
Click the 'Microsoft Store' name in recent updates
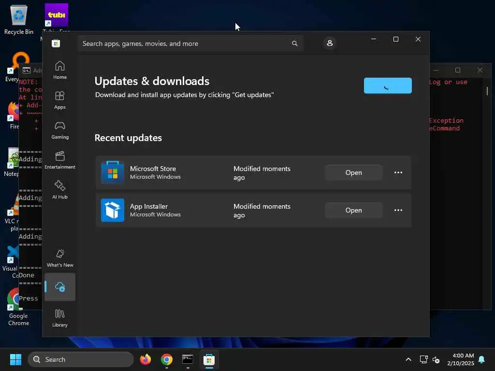[x=153, y=169]
